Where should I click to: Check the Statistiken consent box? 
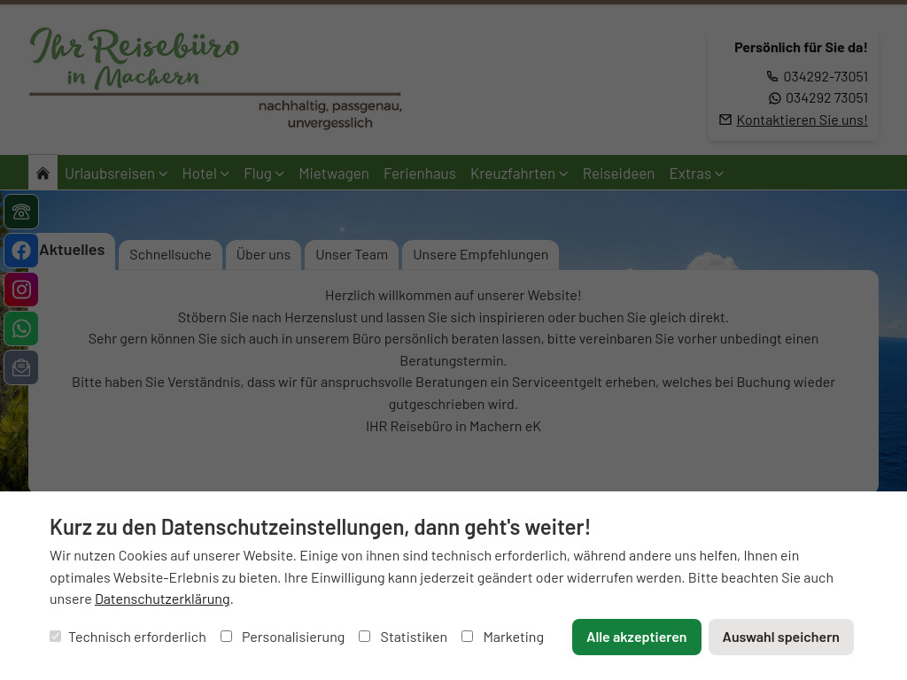pos(364,636)
